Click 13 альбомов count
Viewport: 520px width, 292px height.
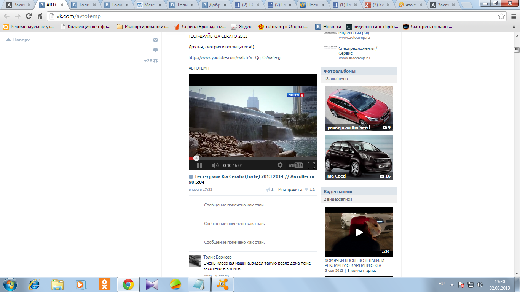tap(336, 79)
